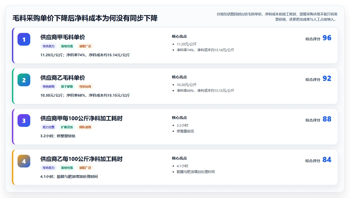Screen dimensions: 350x198
Task: Open the 供应商乙每100公斤净料加工耗时 title
Action: pyautogui.click(x=82, y=159)
